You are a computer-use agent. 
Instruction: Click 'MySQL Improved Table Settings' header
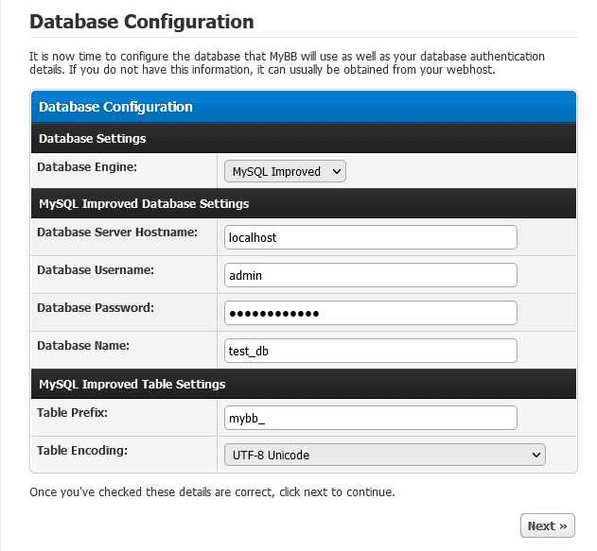(x=304, y=384)
